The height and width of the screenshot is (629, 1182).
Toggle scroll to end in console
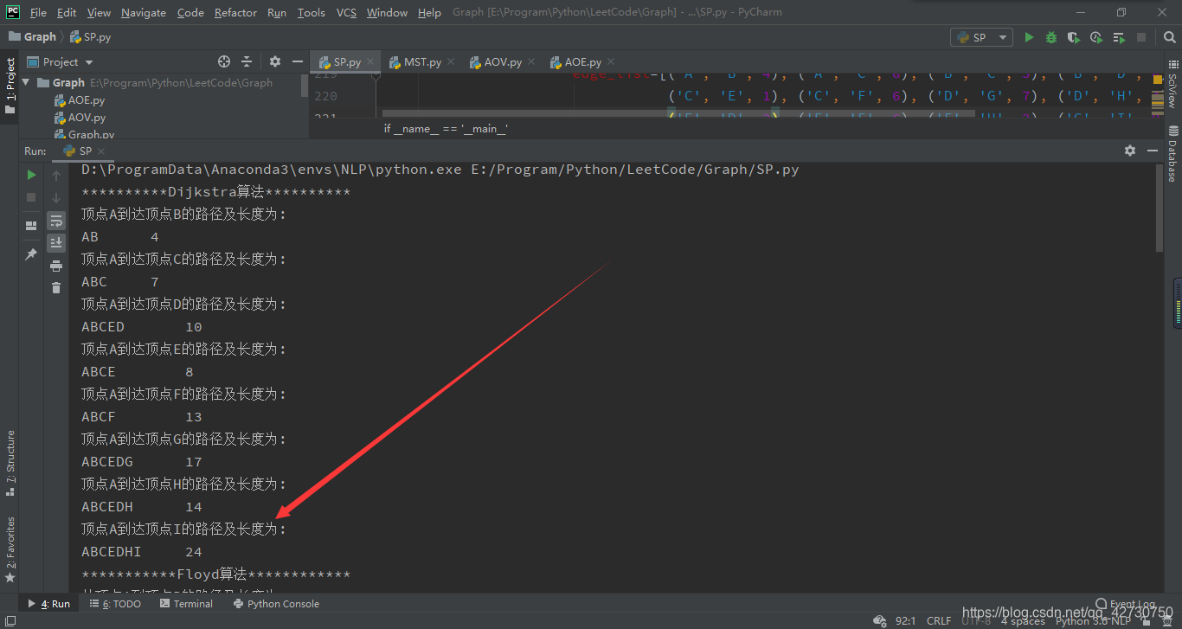pos(56,243)
